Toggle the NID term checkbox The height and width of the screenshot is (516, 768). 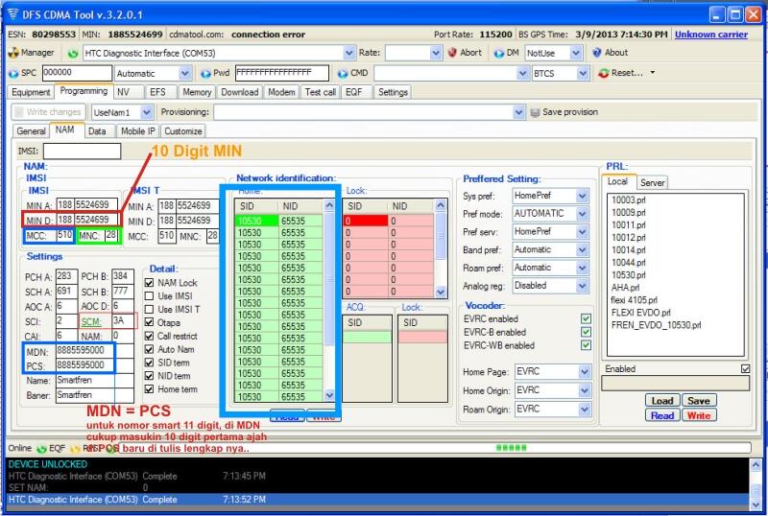pyautogui.click(x=150, y=376)
